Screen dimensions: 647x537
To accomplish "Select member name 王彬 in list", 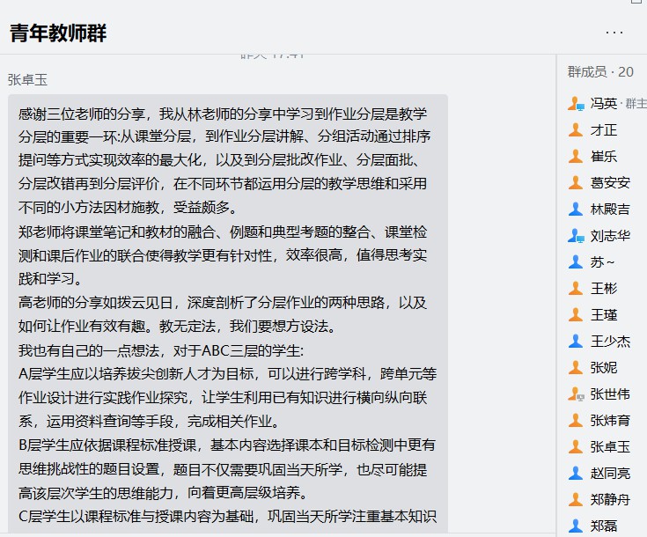I will click(x=604, y=289).
